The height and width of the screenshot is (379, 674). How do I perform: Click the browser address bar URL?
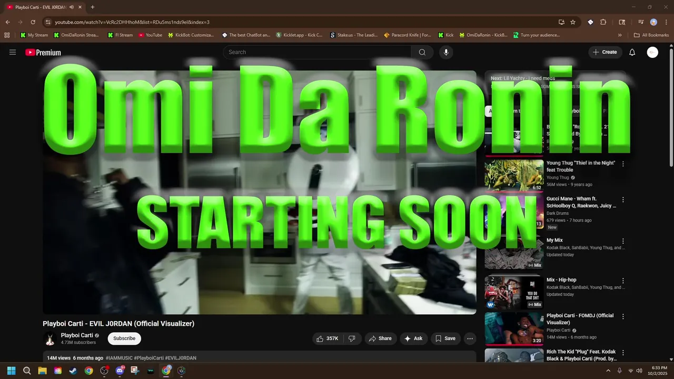(132, 22)
